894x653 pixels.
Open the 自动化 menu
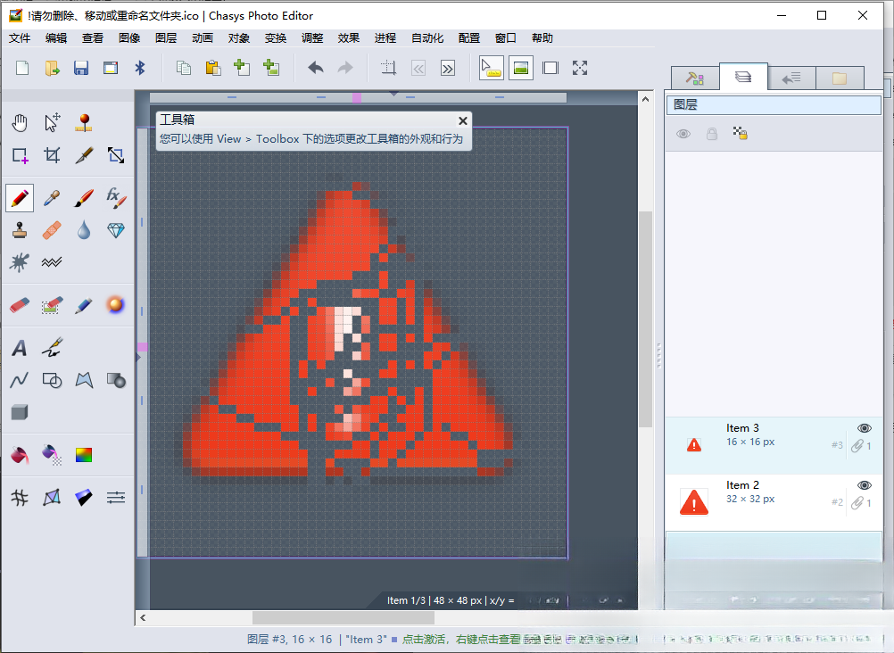427,38
